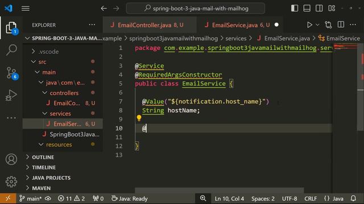Collapse the controllers folder
The height and width of the screenshot is (204, 364).
(x=63, y=93)
